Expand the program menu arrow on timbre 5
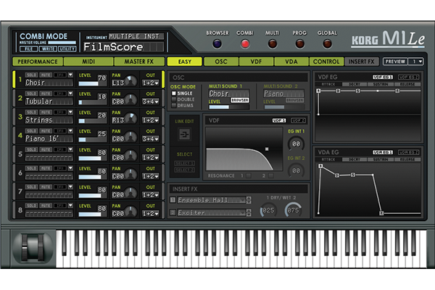The image size is (435, 290). tap(70, 149)
